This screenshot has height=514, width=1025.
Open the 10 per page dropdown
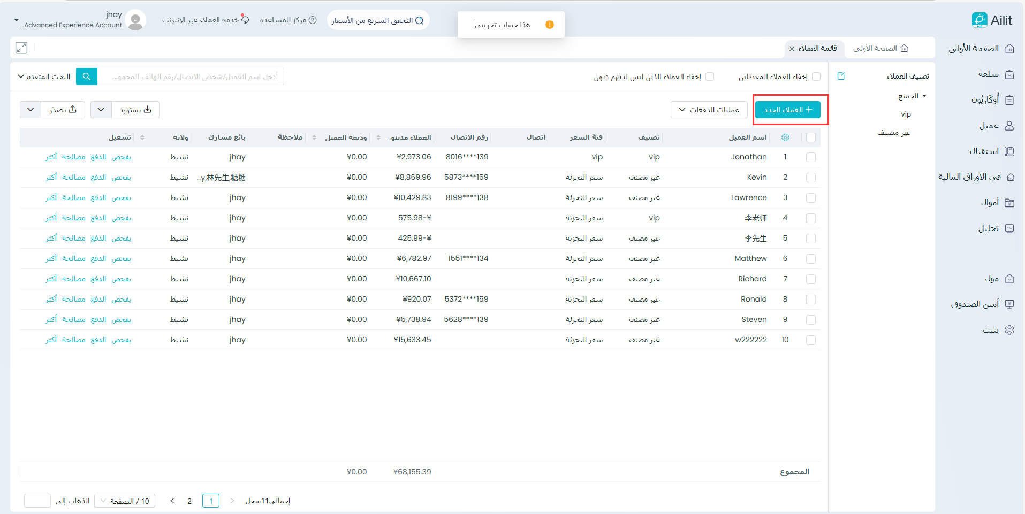[125, 501]
